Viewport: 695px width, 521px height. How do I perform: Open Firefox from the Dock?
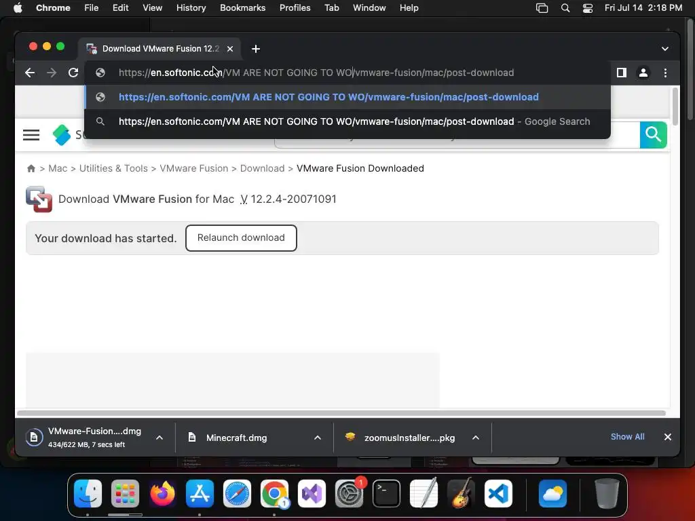(162, 494)
